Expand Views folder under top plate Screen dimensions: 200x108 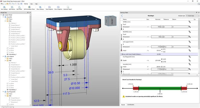coord(5,19)
